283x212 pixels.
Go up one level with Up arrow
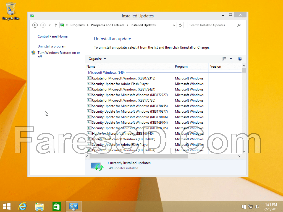click(x=56, y=25)
